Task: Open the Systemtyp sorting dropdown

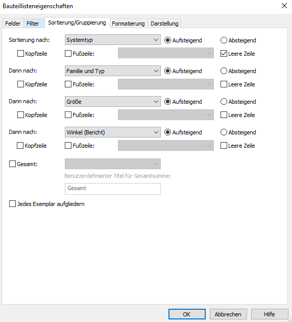Action: tap(113, 40)
